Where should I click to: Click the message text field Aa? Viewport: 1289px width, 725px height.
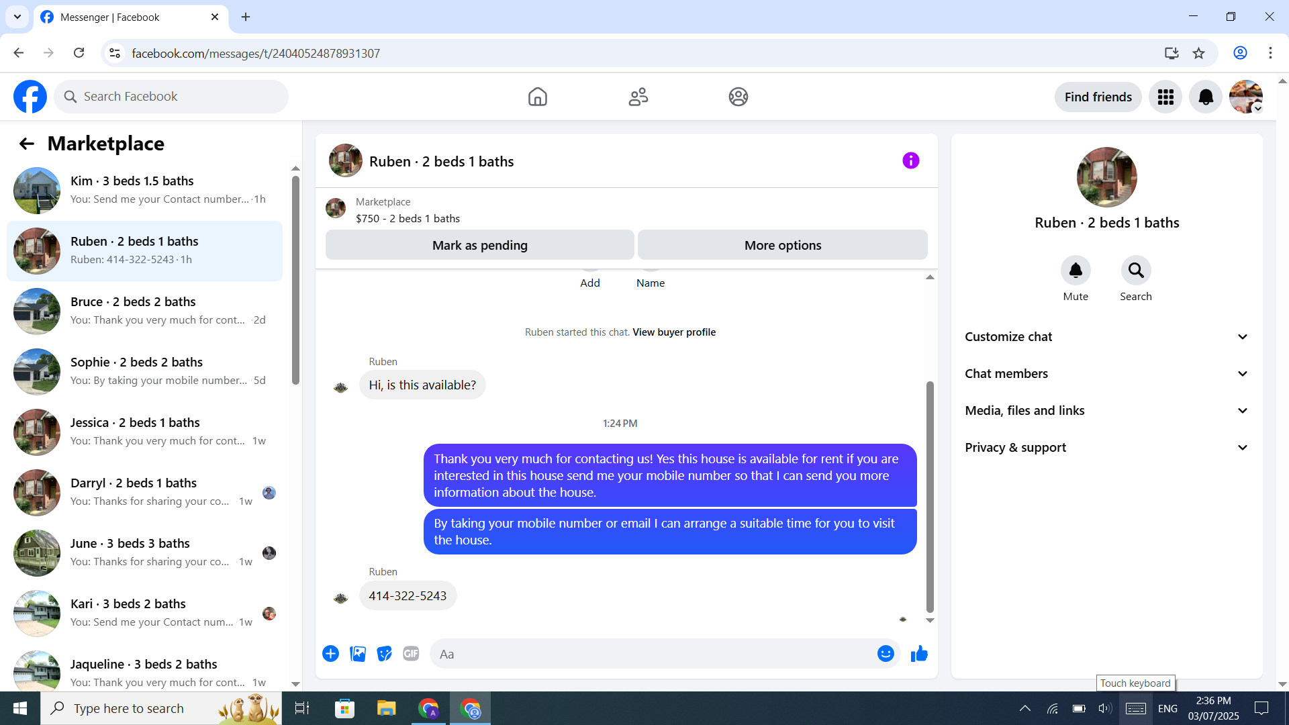click(x=651, y=654)
